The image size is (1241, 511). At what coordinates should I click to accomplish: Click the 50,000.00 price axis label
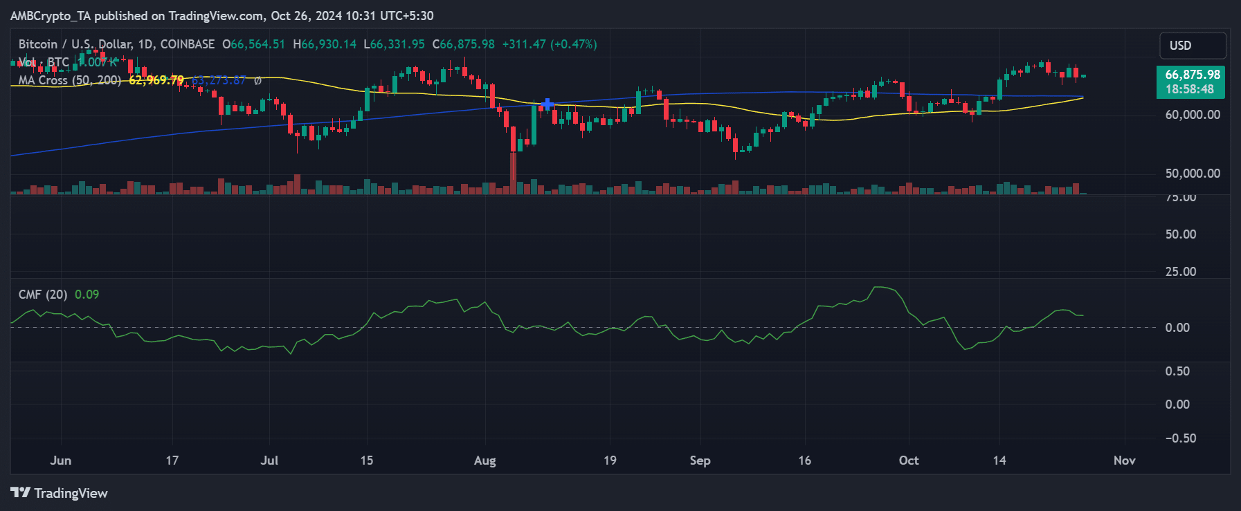[x=1193, y=174]
